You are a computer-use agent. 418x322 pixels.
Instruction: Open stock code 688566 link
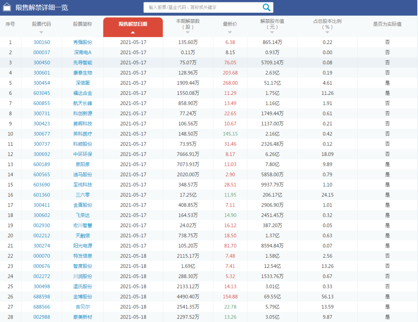pos(41,307)
